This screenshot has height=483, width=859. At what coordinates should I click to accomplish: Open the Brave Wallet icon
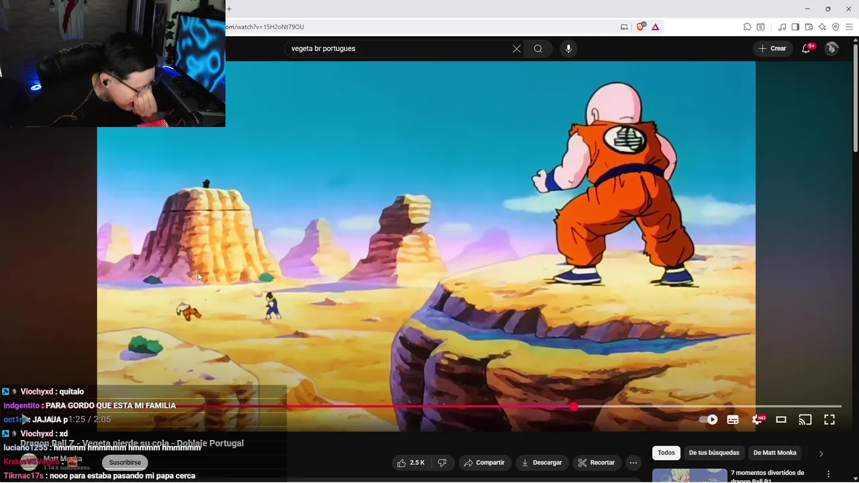point(809,27)
